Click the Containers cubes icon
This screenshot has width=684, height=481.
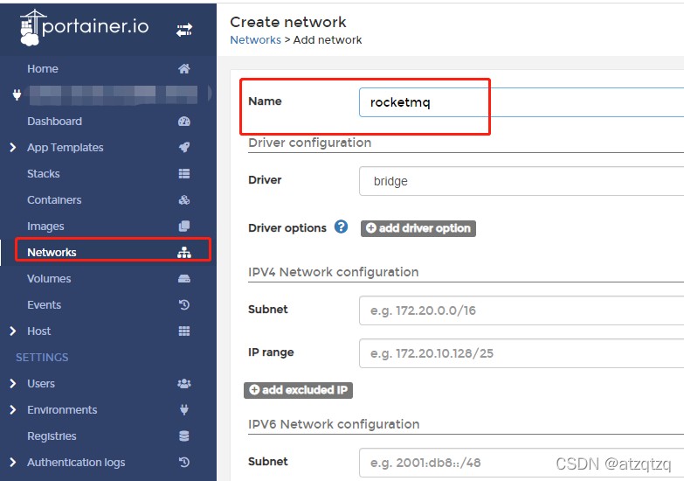[184, 200]
